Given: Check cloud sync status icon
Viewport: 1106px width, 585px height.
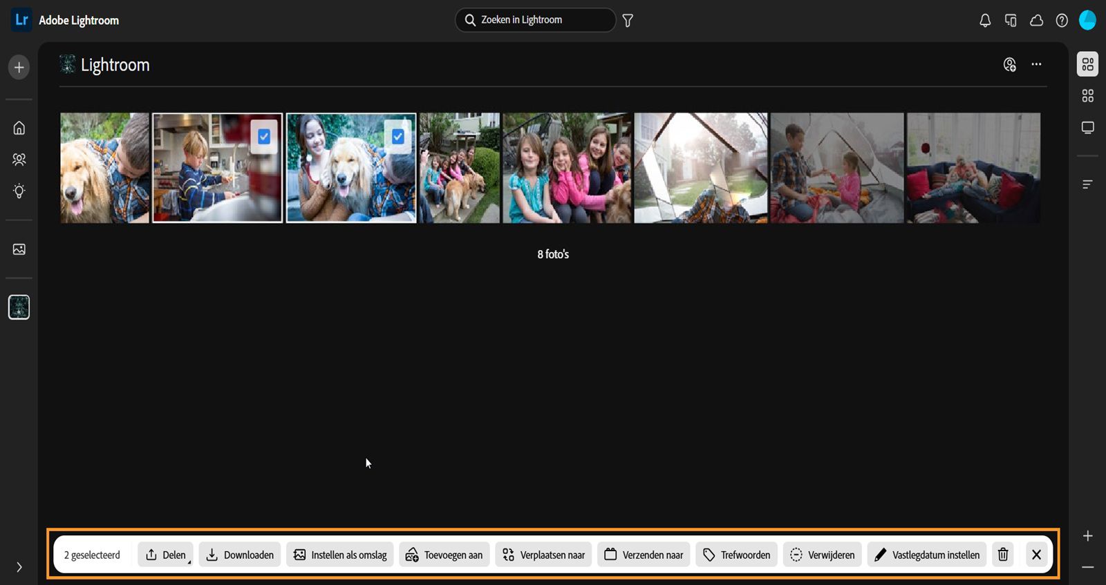Looking at the screenshot, I should click(x=1036, y=21).
